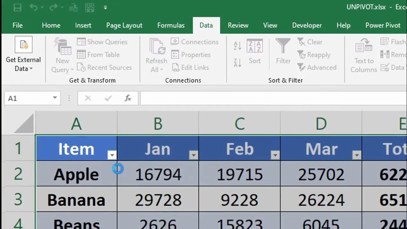Click the cell with 16794
This screenshot has height=229, width=407.
click(x=158, y=174)
